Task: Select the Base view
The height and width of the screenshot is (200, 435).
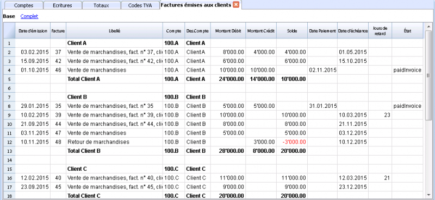Action: (x=9, y=16)
